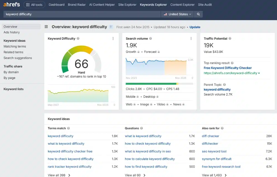Open the United States country dropdown
The image size is (277, 177).
(x=177, y=14)
